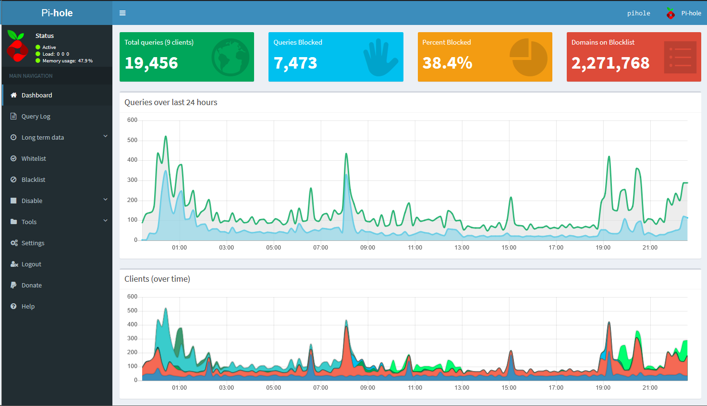Click the Domains on Blocklist 2,271,768 card
707x406 pixels.
tap(634, 57)
